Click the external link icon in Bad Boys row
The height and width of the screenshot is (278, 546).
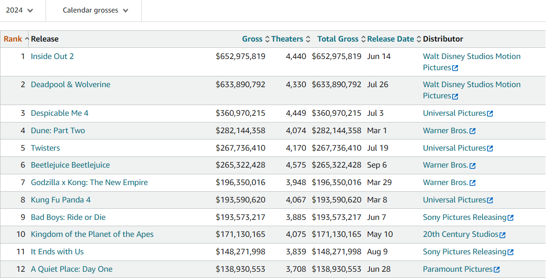click(x=511, y=218)
